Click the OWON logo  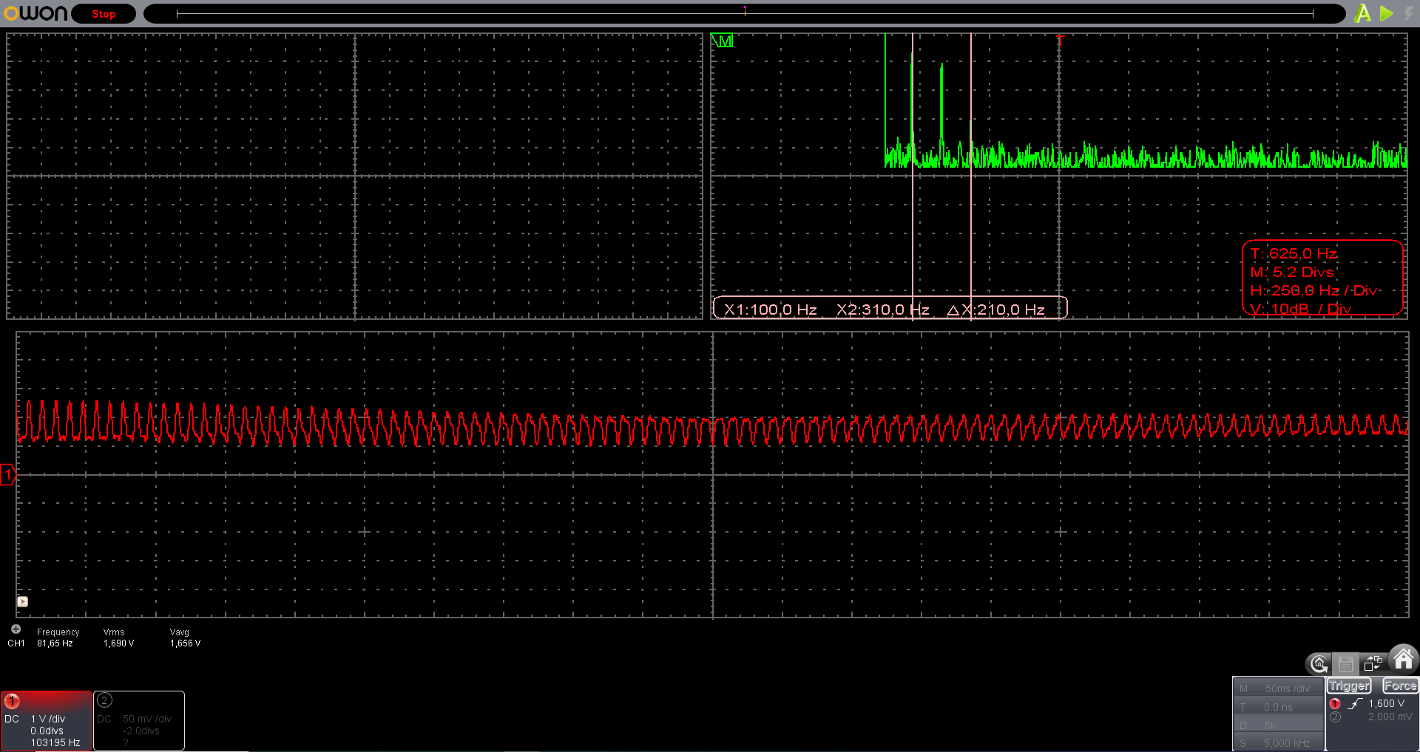pyautogui.click(x=35, y=13)
